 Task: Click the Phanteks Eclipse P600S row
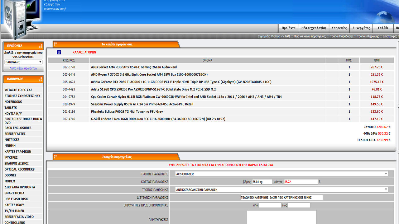[221, 111]
